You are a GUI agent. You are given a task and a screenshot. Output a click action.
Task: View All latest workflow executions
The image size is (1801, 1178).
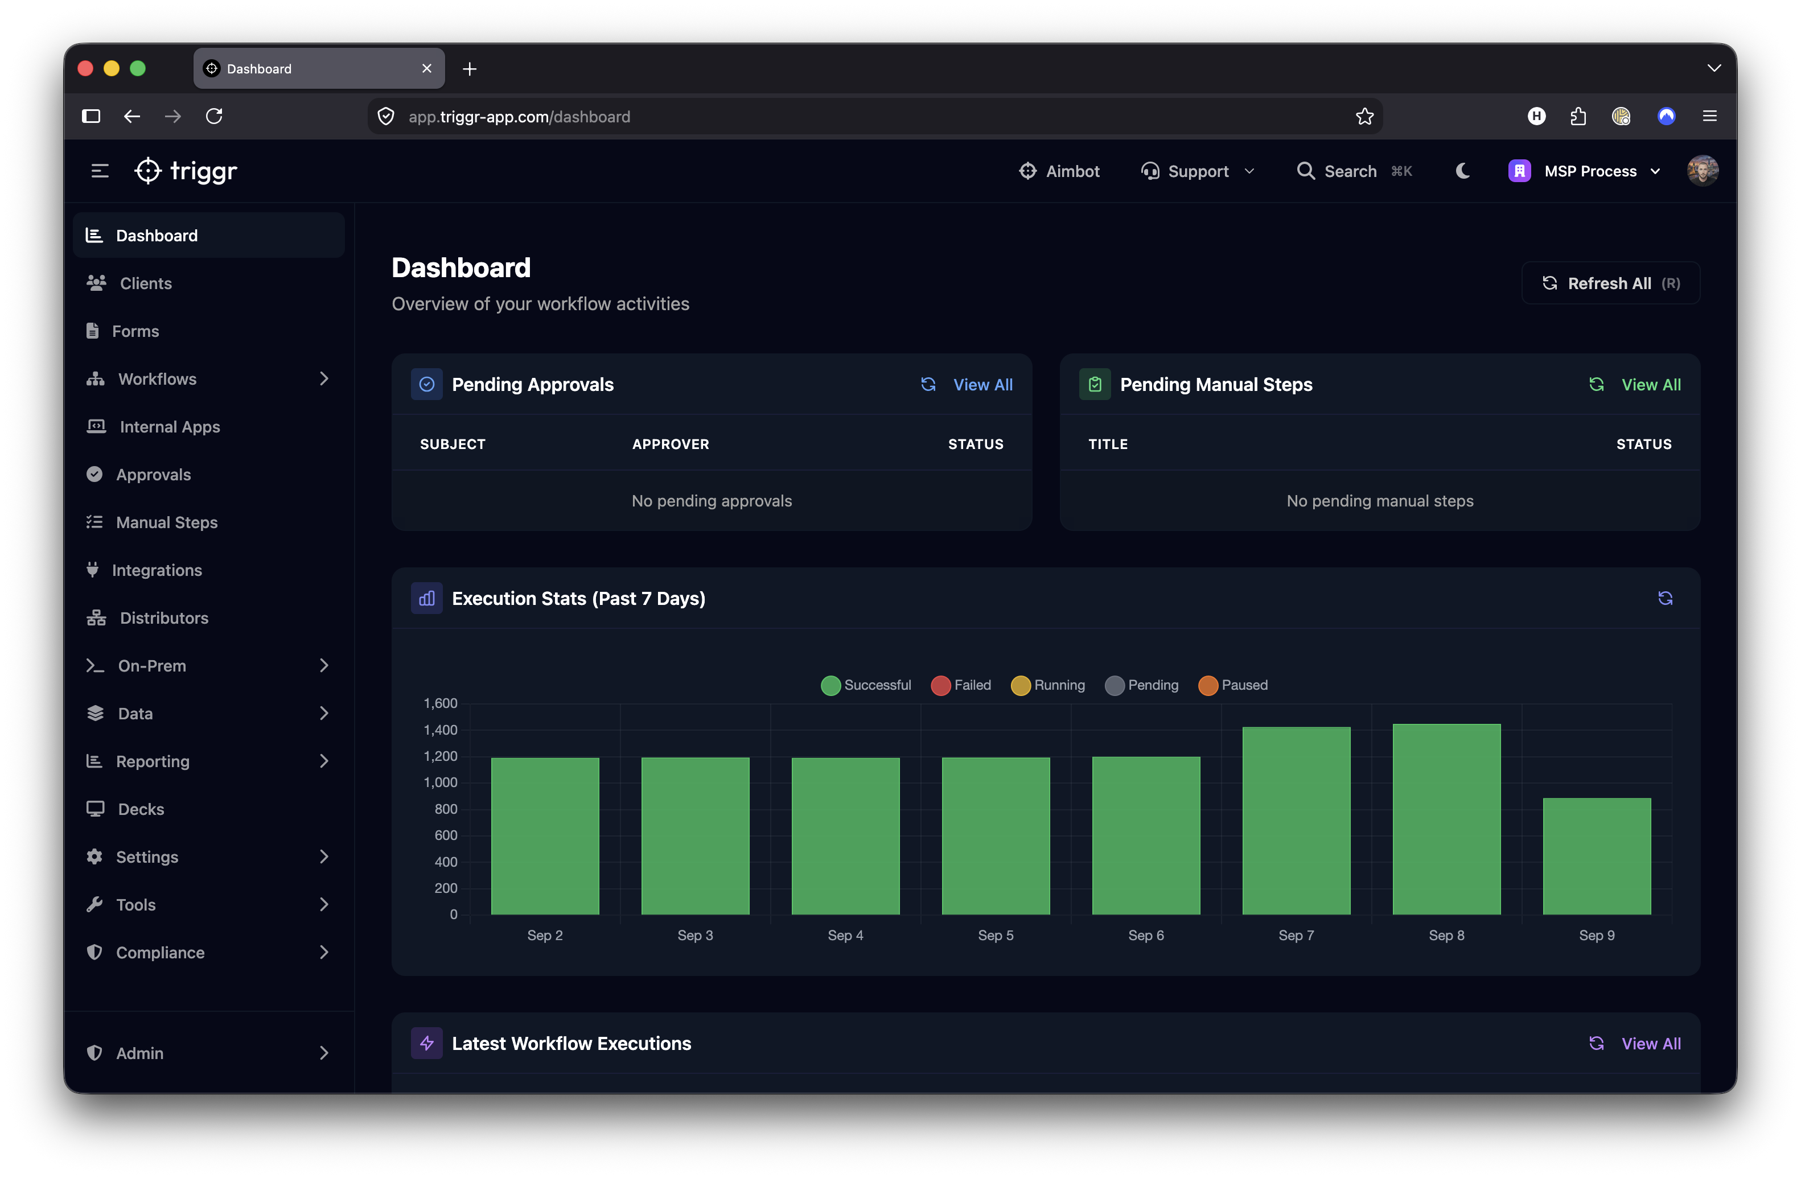(x=1650, y=1043)
